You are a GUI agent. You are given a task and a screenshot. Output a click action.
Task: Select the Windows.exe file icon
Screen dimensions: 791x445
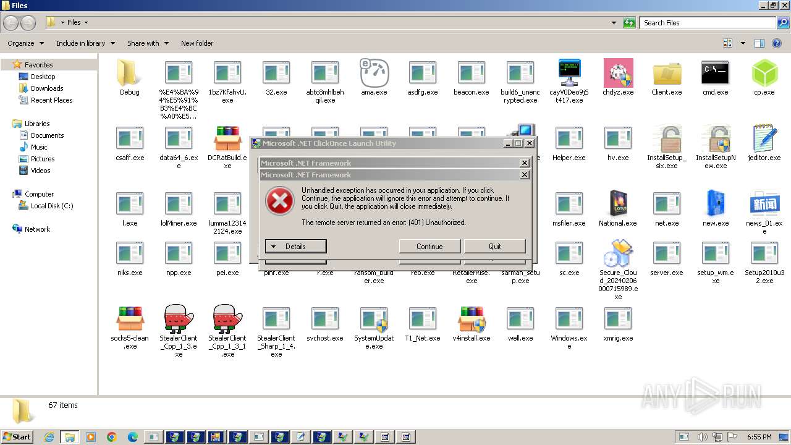[569, 319]
